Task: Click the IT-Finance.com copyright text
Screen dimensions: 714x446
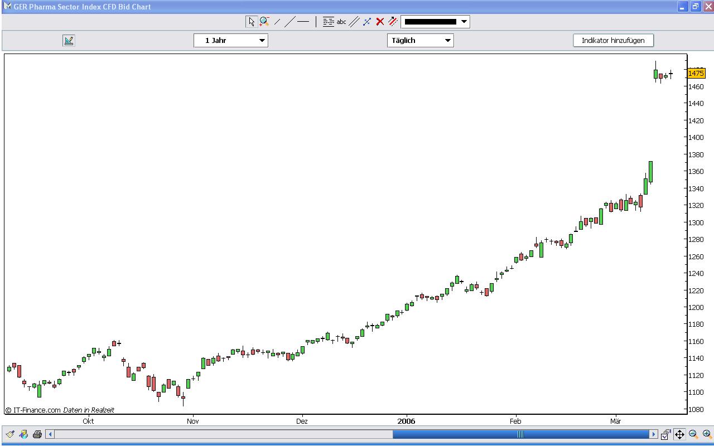Action: tap(60, 410)
